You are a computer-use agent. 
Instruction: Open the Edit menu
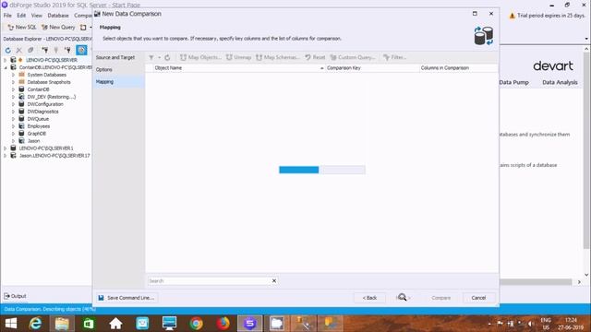click(21, 16)
